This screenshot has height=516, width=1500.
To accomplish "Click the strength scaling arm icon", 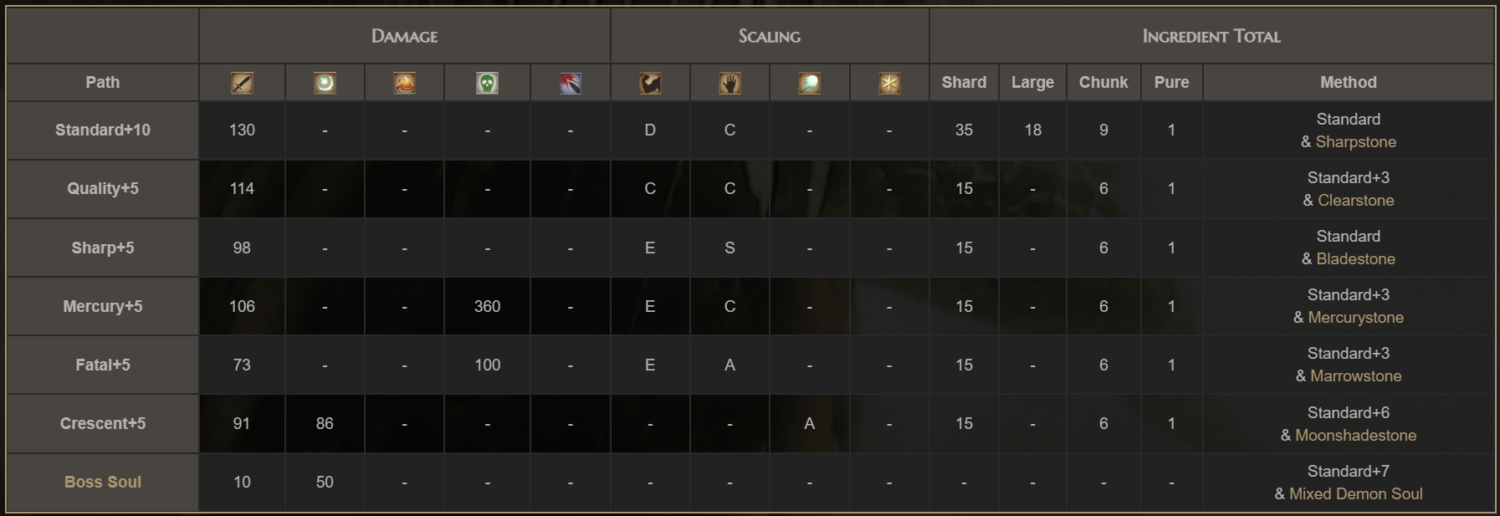I will [650, 83].
